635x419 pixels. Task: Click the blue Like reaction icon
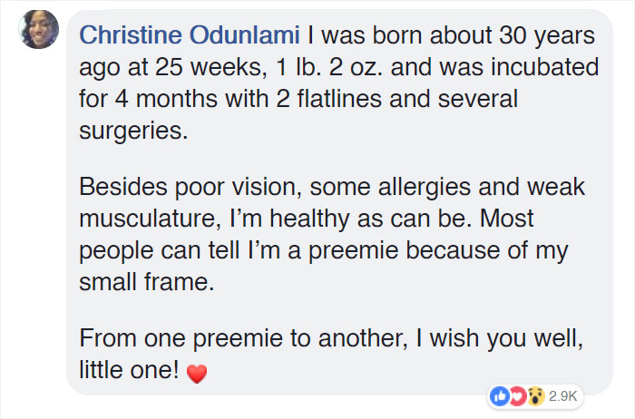[x=498, y=395]
